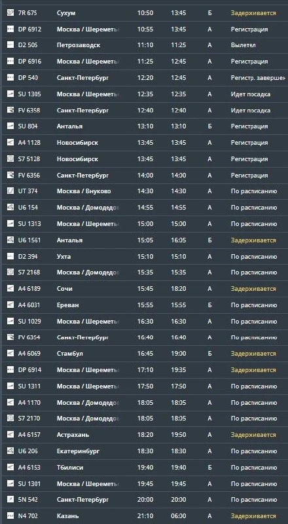Select the Стамбул flight A4 6069
The image size is (288, 524).
point(144,354)
